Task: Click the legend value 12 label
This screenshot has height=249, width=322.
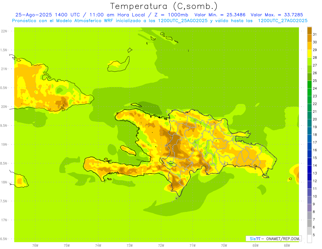Action: coord(315,181)
